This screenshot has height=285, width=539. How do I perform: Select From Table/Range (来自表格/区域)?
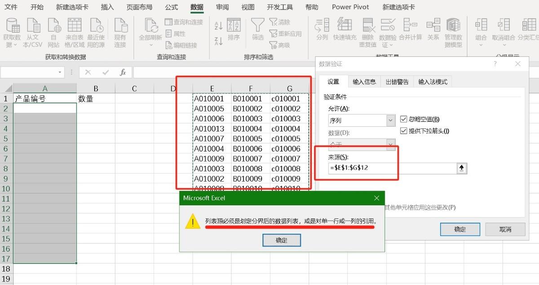point(75,32)
